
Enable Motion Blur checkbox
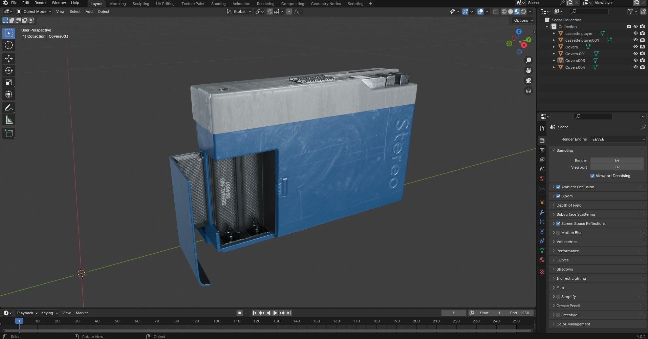click(x=558, y=233)
